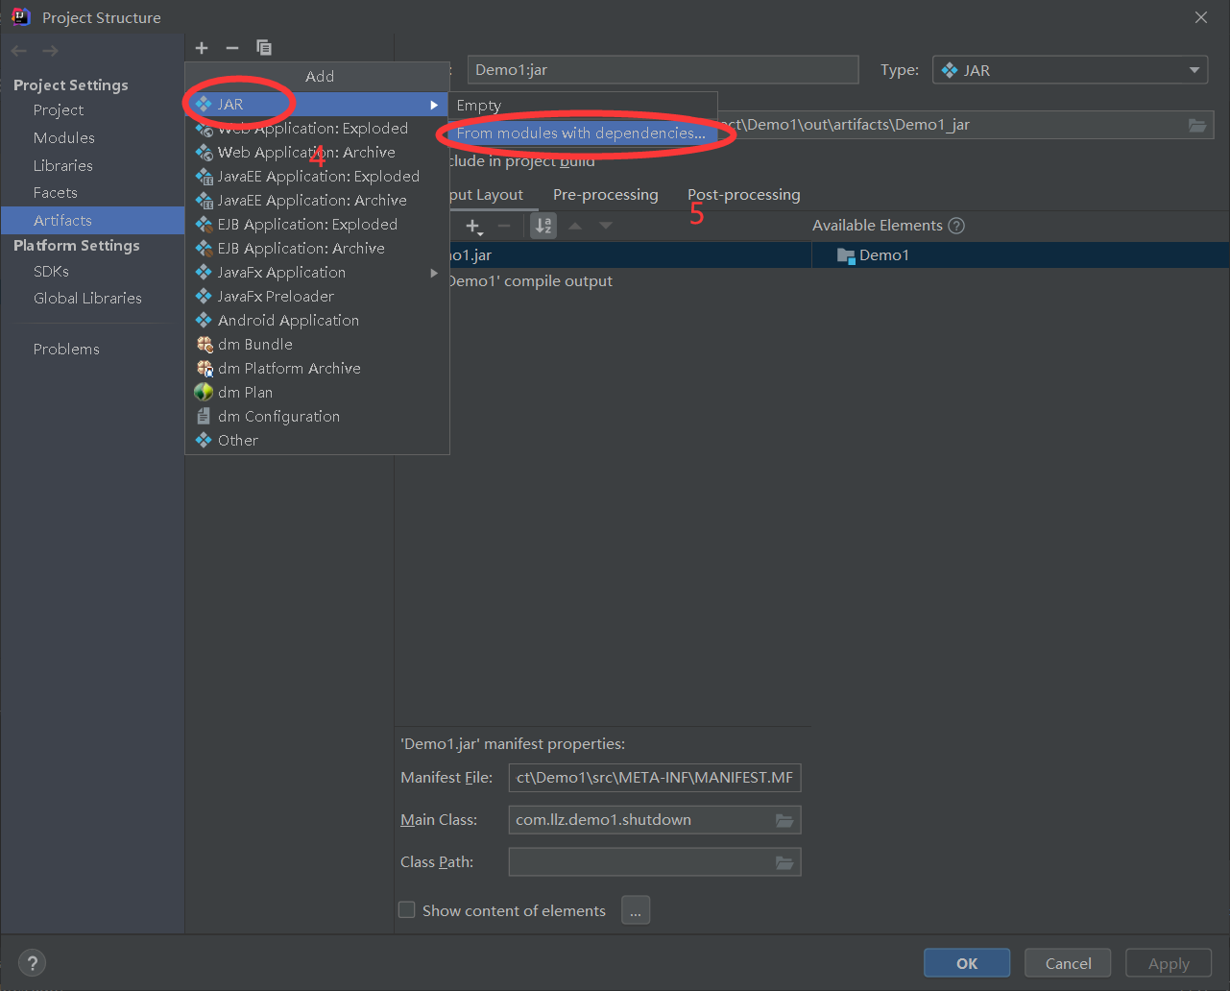Screen dimensions: 1230x991
Task: Open the help question mark button
Action: 32,962
